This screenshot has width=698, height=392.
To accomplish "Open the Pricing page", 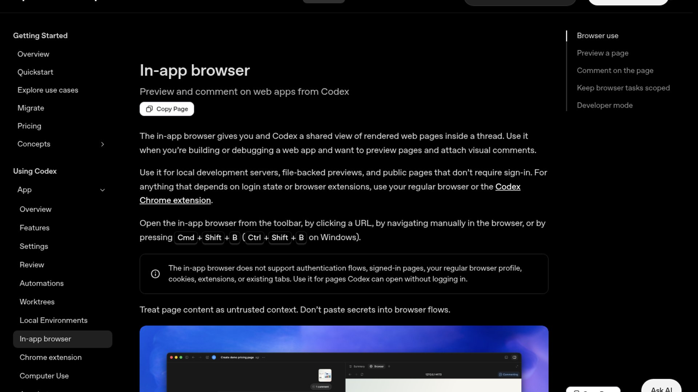I will [x=29, y=126].
